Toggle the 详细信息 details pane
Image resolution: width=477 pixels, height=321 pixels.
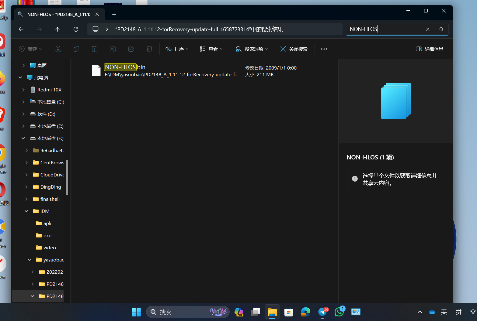(x=430, y=49)
